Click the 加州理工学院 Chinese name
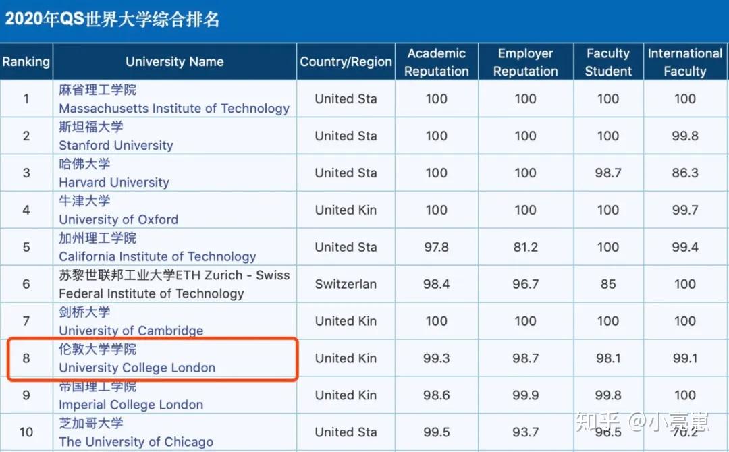This screenshot has height=452, width=729. [98, 238]
